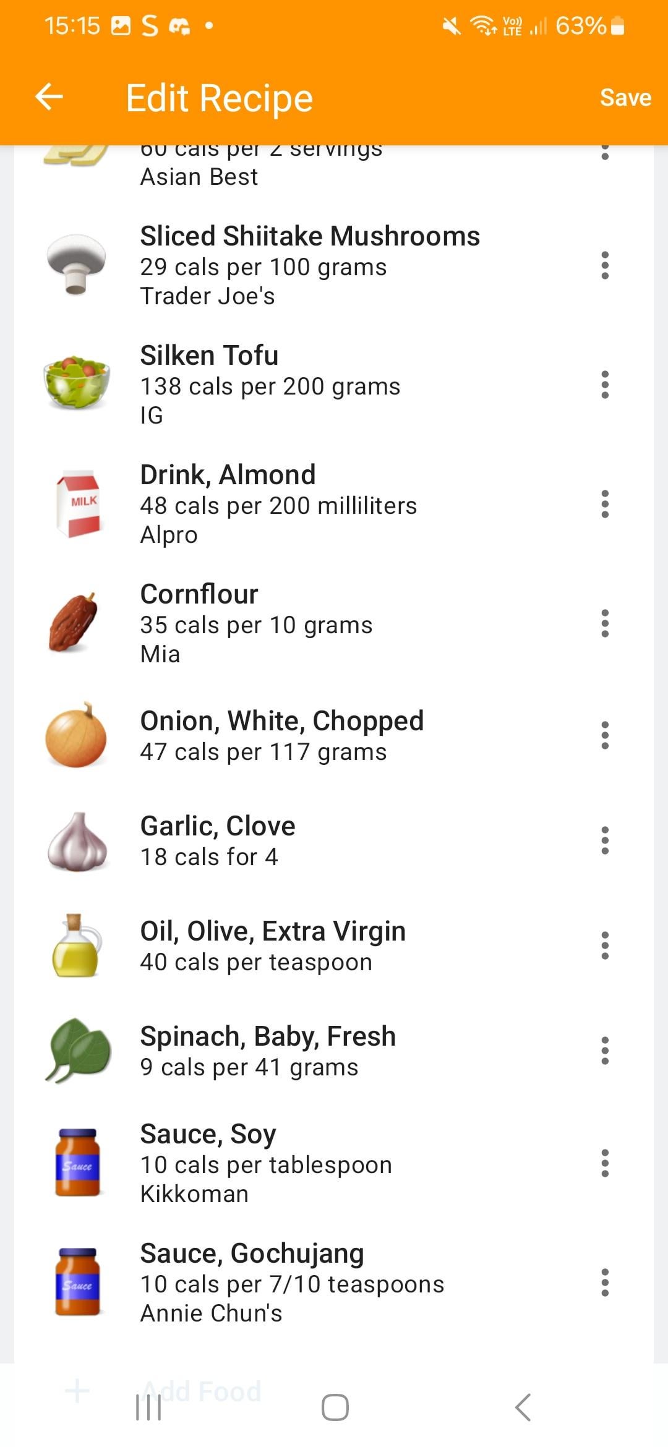
Task: Tap the back arrow in Edit Recipe header
Action: (49, 97)
